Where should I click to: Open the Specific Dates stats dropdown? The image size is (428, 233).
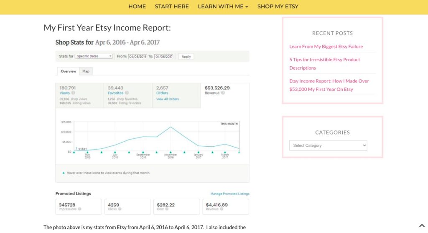pyautogui.click(x=94, y=56)
